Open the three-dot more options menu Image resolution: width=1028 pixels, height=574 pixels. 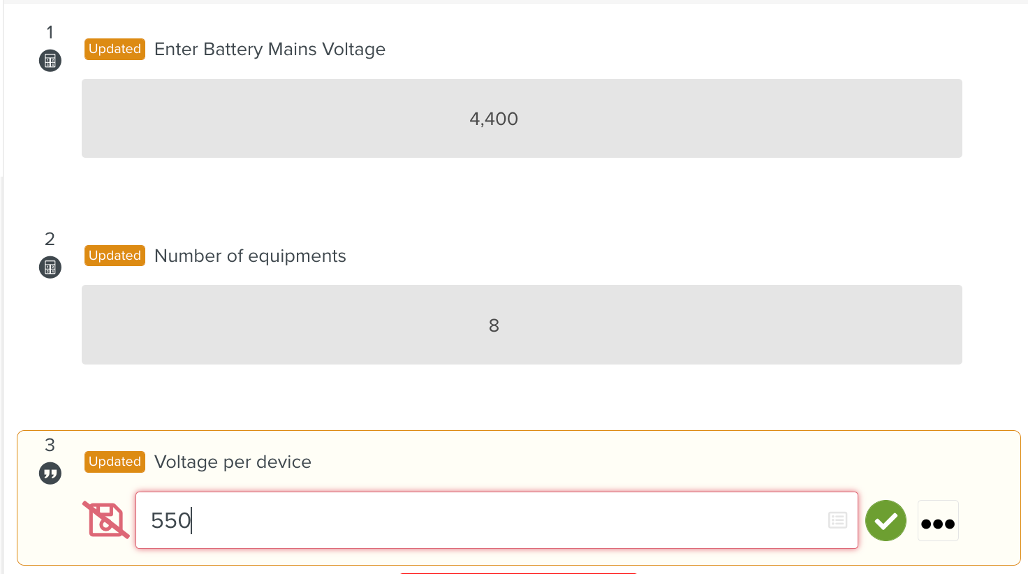(x=937, y=522)
